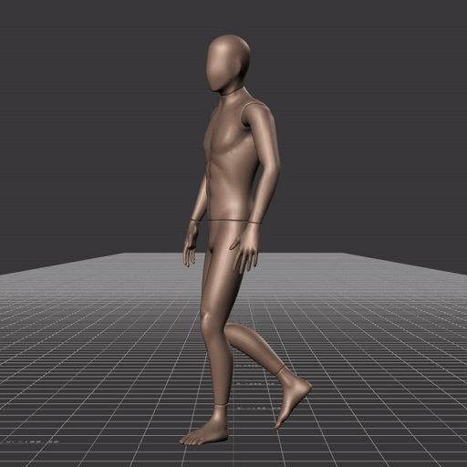Click the hand hanging behind the hip
Image resolution: width=467 pixels, height=467 pixels.
(x=191, y=244)
